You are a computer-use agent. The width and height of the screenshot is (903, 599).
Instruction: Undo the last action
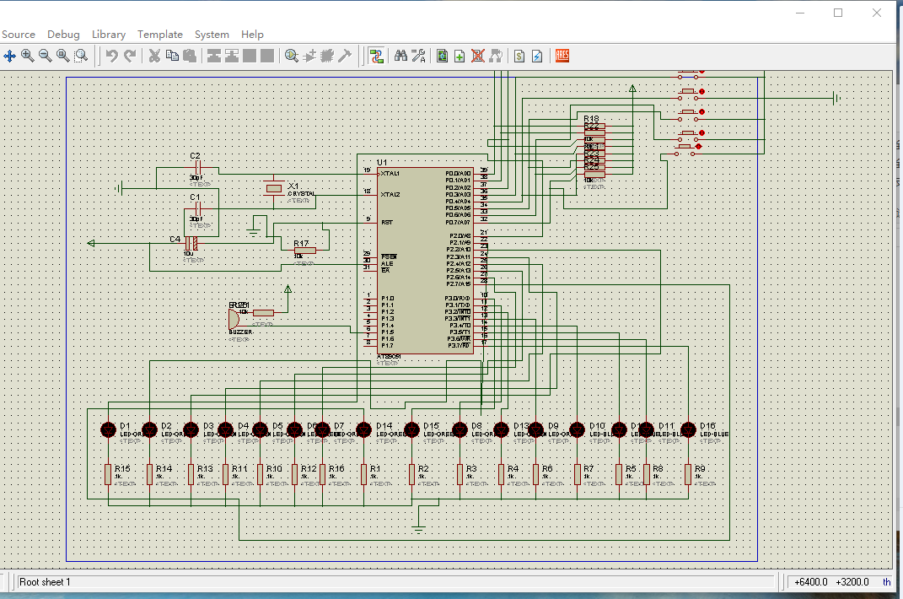[x=112, y=56]
